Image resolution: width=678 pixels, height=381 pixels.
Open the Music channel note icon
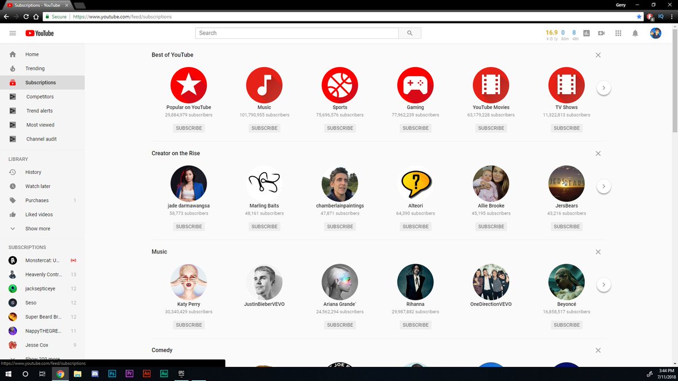coord(264,85)
